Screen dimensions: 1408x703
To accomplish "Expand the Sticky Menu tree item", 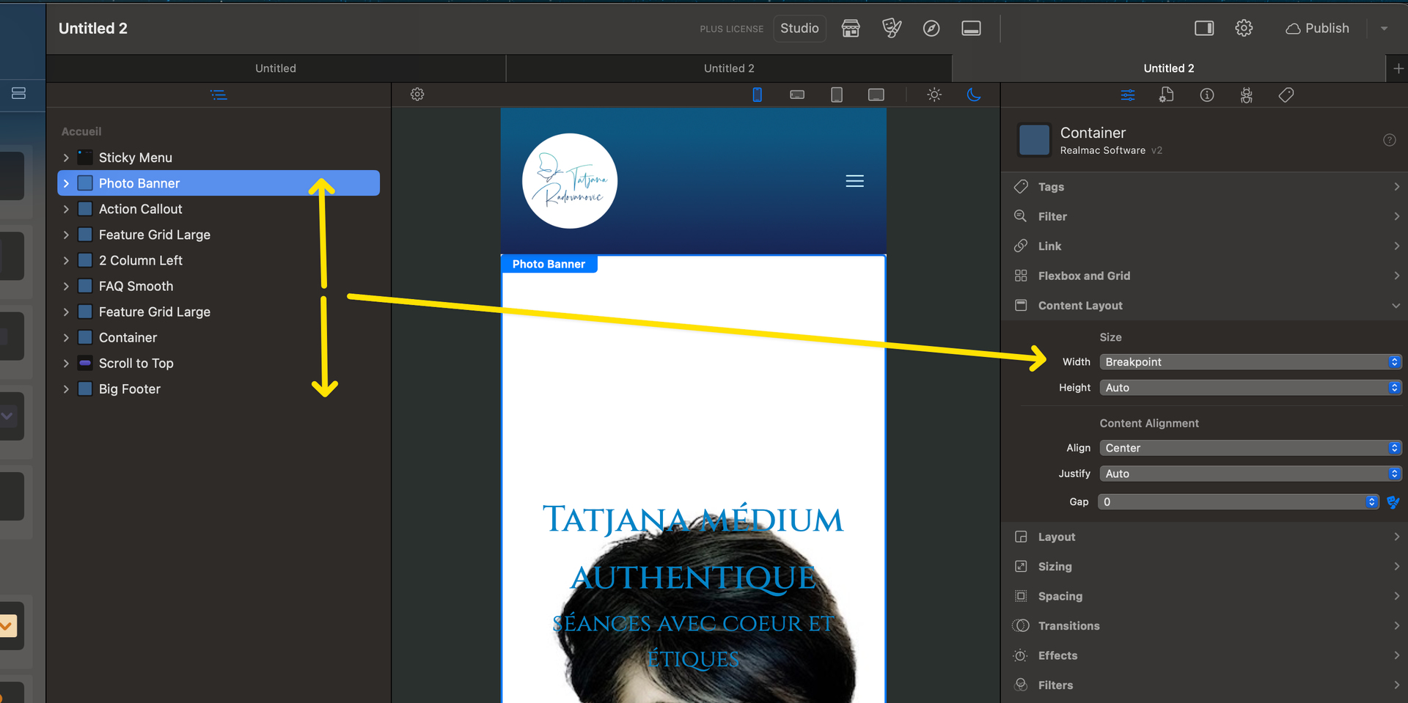I will point(66,158).
